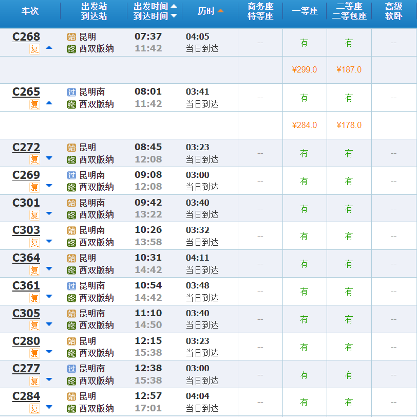The image size is (417, 417).
Task: Open train C305 details link
Action: (26, 313)
